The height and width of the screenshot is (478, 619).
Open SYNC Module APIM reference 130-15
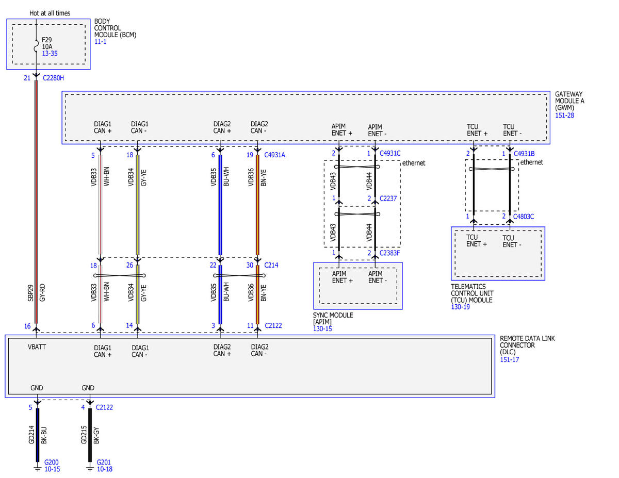coord(323,328)
